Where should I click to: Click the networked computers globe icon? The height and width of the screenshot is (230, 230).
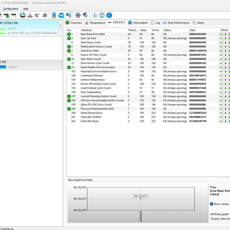click(69, 15)
